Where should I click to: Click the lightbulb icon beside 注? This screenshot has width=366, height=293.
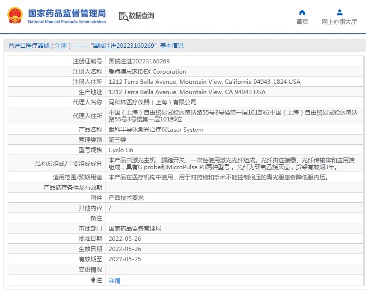pyautogui.click(x=93, y=280)
